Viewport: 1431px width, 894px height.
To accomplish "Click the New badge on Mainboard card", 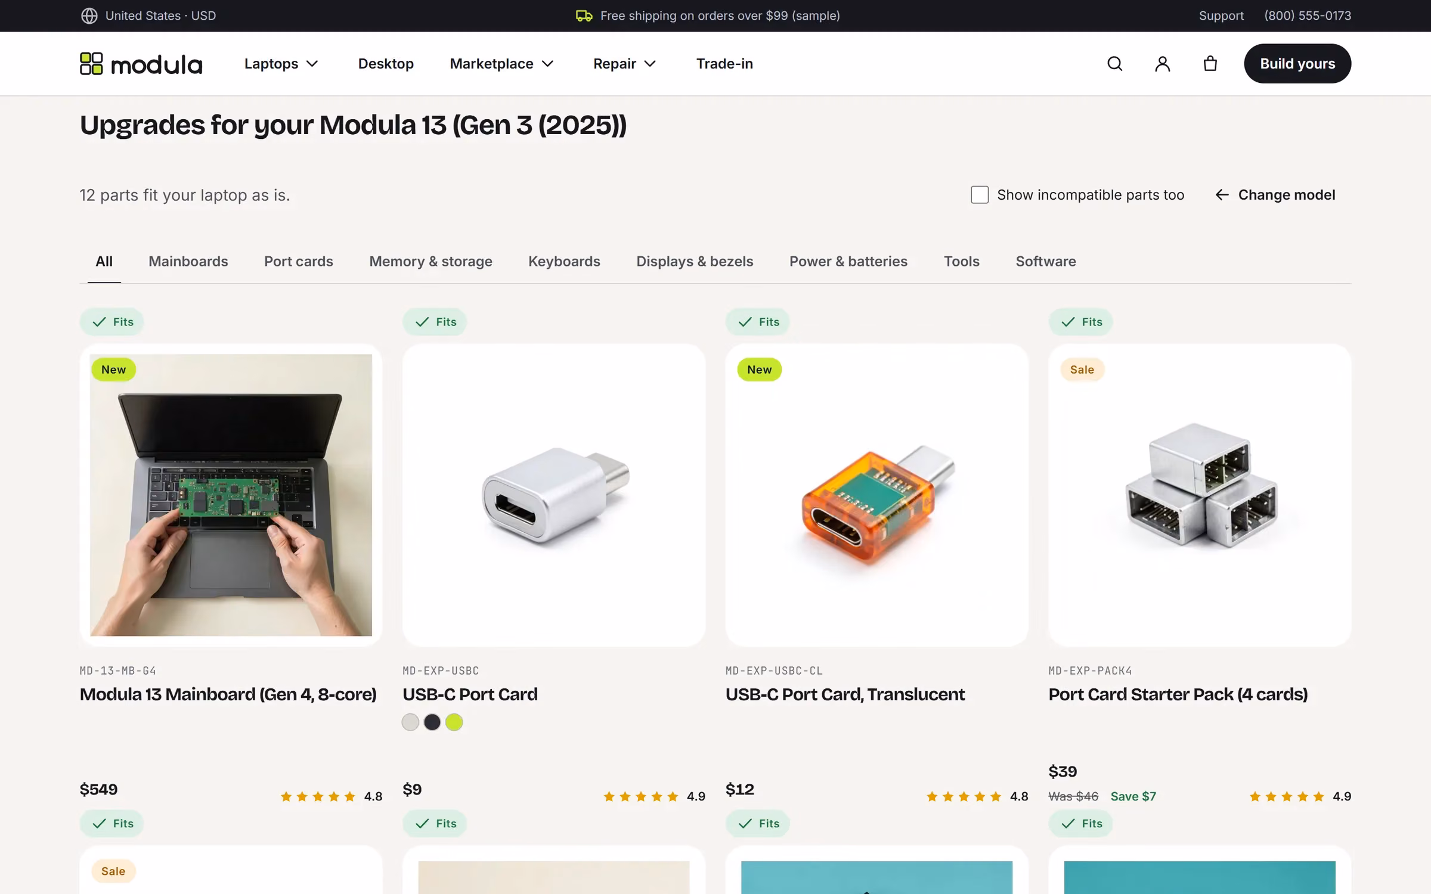I will pos(113,370).
